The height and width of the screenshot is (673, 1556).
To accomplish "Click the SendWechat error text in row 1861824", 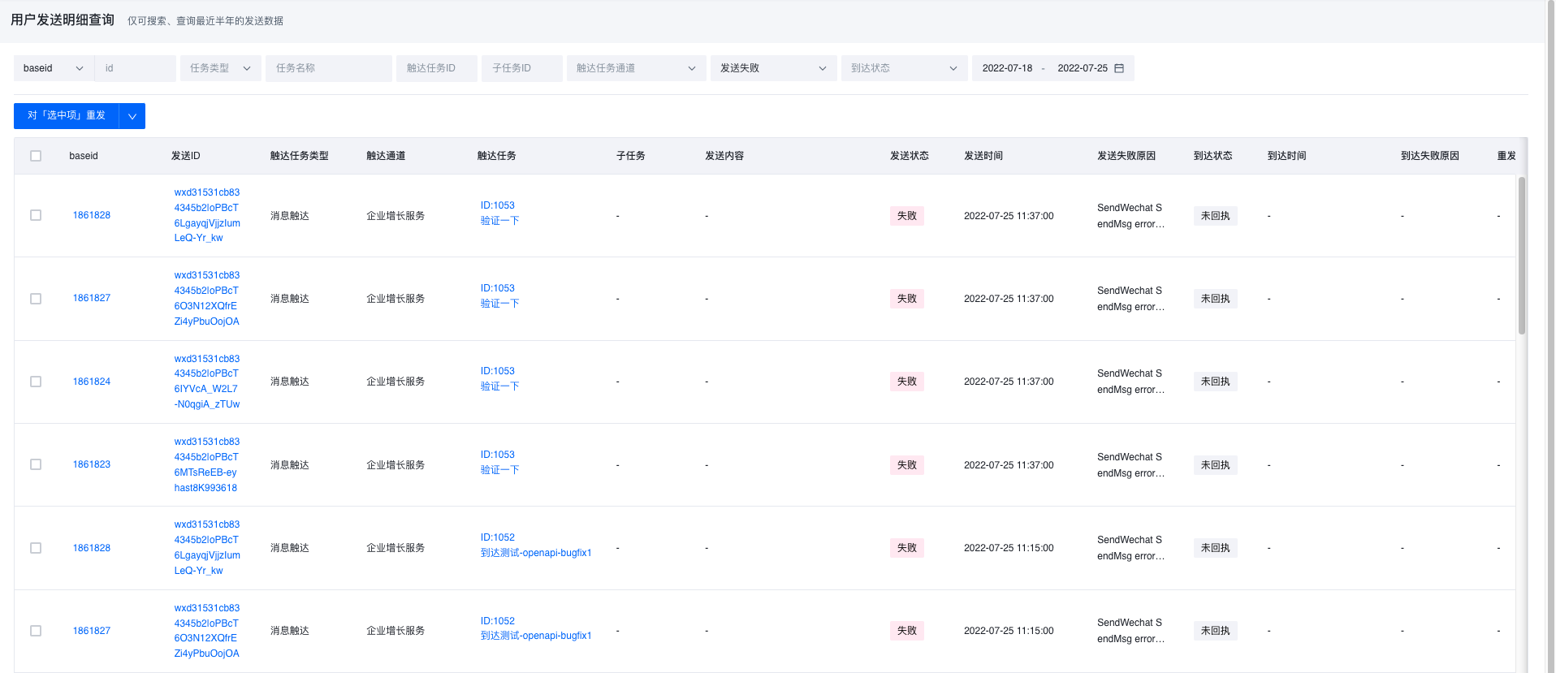I will click(1130, 382).
